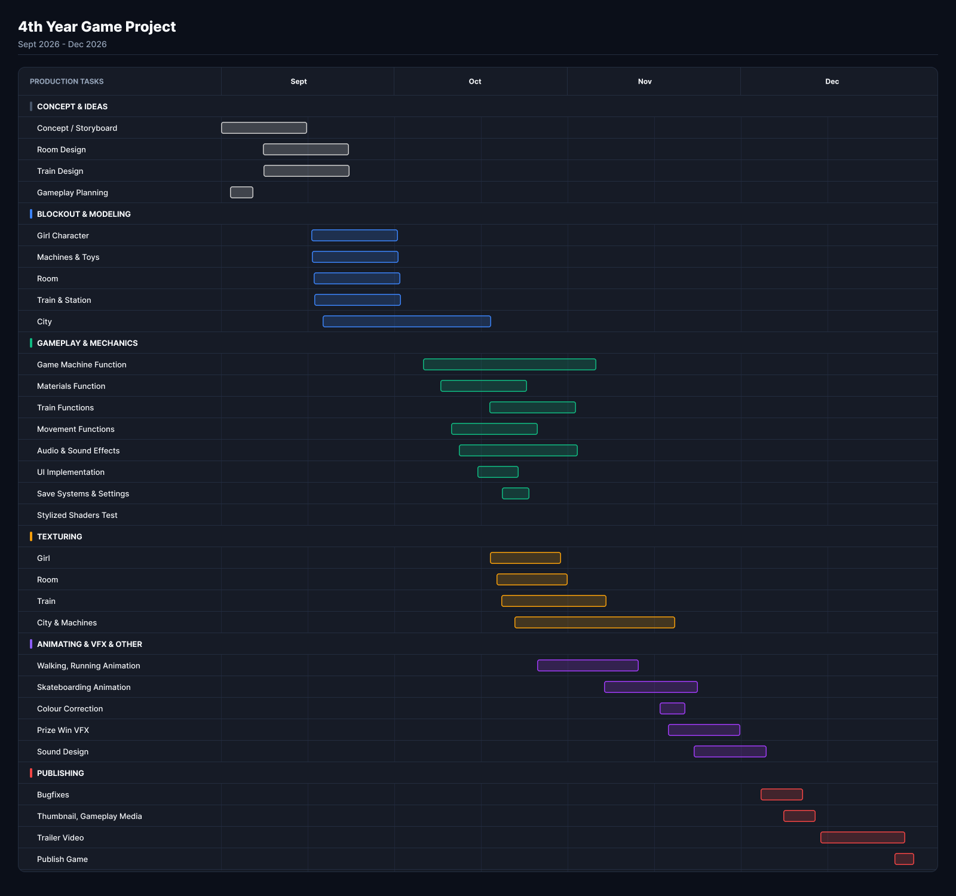The width and height of the screenshot is (956, 896).
Task: Select the Girl Character blue bar
Action: point(354,235)
